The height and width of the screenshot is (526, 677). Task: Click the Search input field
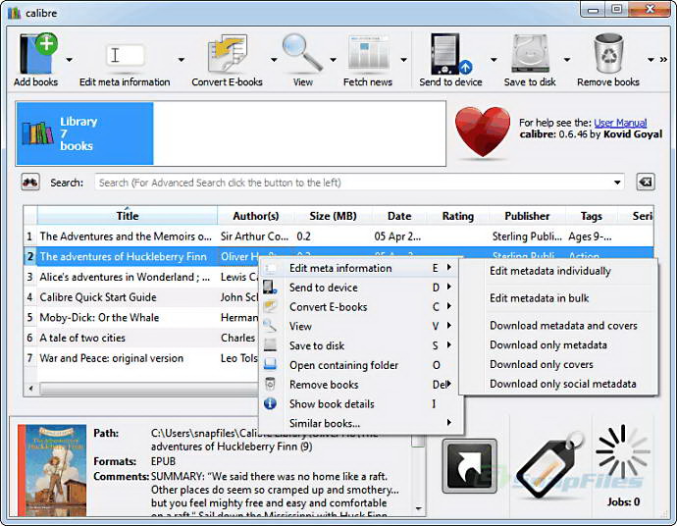click(x=351, y=183)
